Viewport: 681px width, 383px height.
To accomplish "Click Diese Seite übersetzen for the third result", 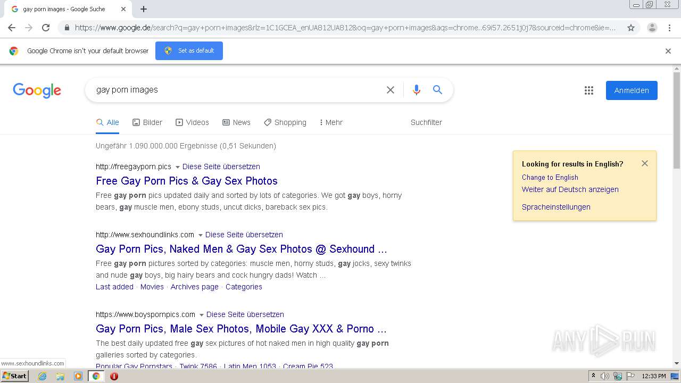I will coord(245,314).
